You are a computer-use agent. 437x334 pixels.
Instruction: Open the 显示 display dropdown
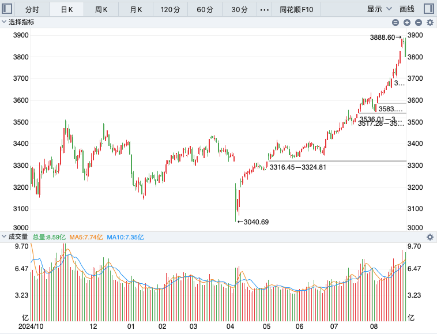click(379, 9)
